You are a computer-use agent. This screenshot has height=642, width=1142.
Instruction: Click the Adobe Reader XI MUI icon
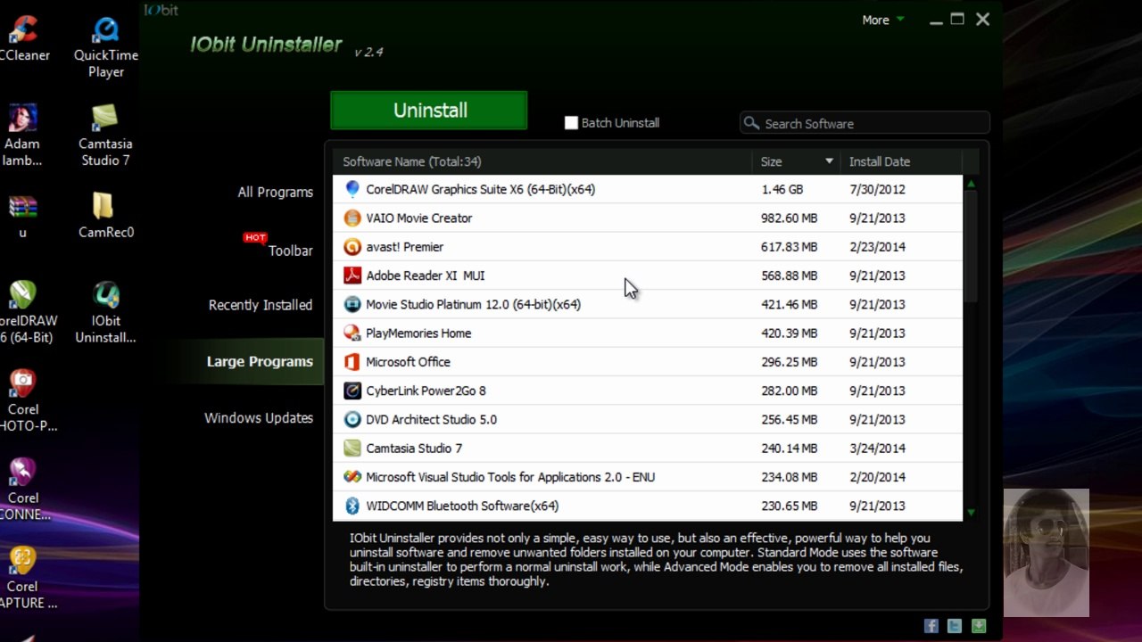352,276
